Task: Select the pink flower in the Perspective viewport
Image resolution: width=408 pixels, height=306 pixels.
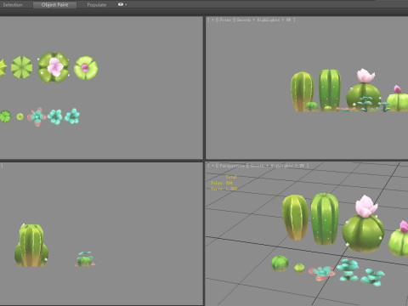Action: click(x=366, y=207)
